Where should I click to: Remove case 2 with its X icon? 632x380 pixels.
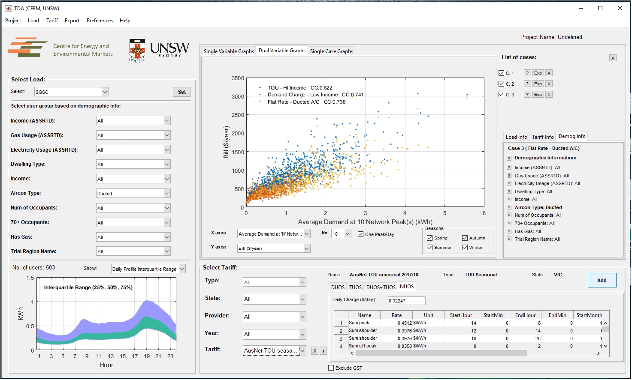(x=549, y=84)
